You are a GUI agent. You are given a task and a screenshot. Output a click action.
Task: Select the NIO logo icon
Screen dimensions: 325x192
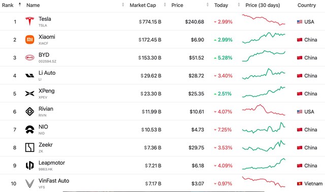tap(29, 130)
